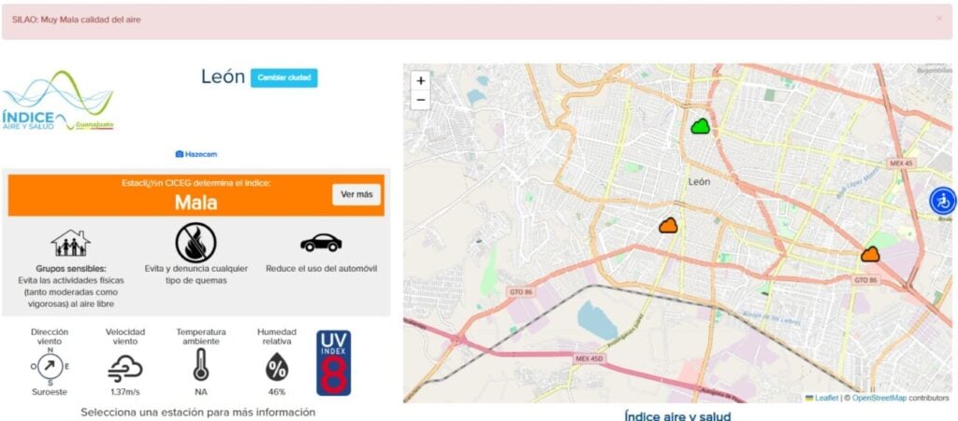Open Ver más for air quality details

coord(356,195)
